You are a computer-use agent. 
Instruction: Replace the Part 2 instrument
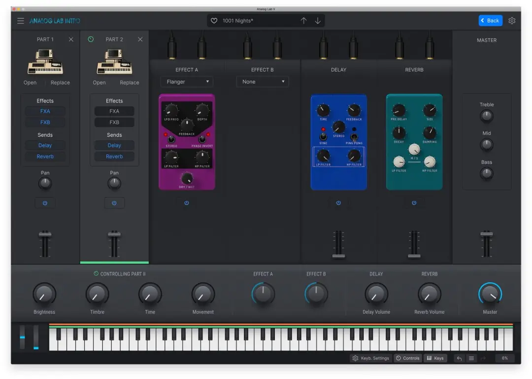[x=129, y=82]
